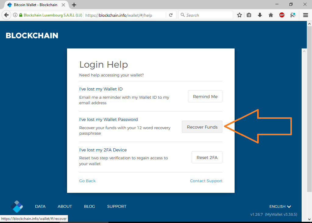This screenshot has width=312, height=223.
Task: Restore down the browser window
Action: [291, 4]
